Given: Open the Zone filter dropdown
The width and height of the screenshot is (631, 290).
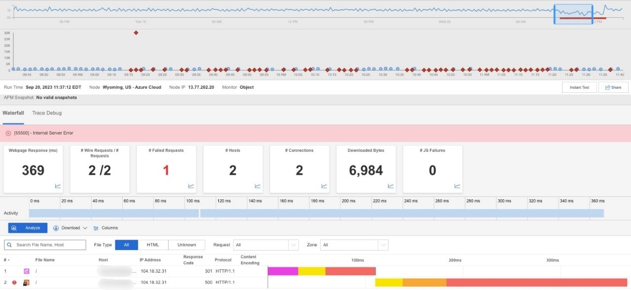Looking at the screenshot, I should (383, 244).
